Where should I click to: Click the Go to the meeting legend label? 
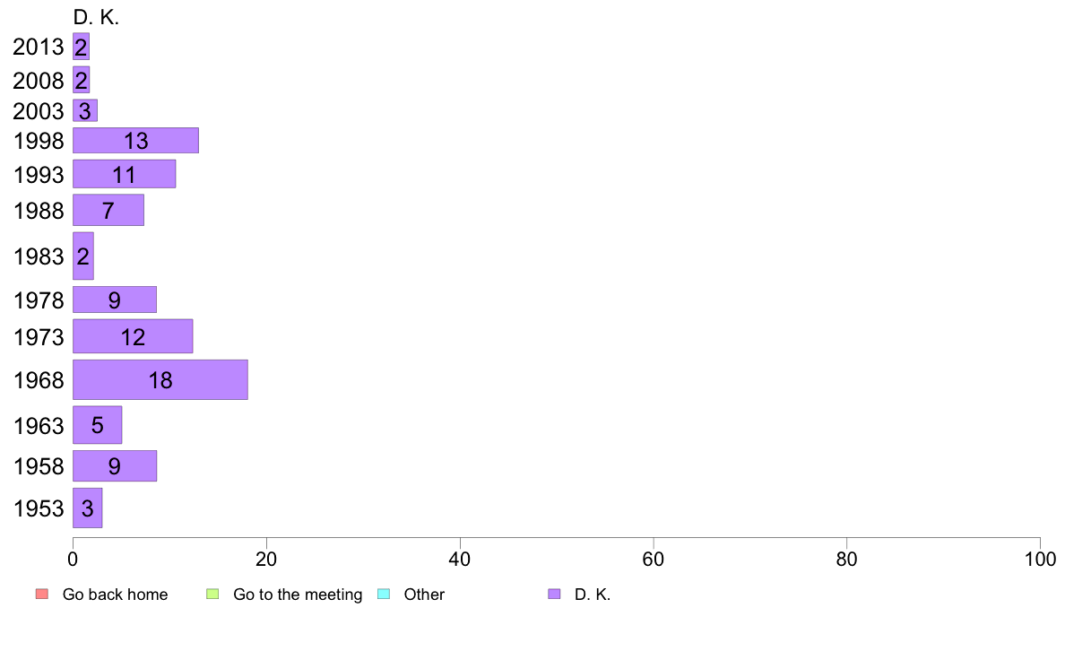tap(298, 595)
